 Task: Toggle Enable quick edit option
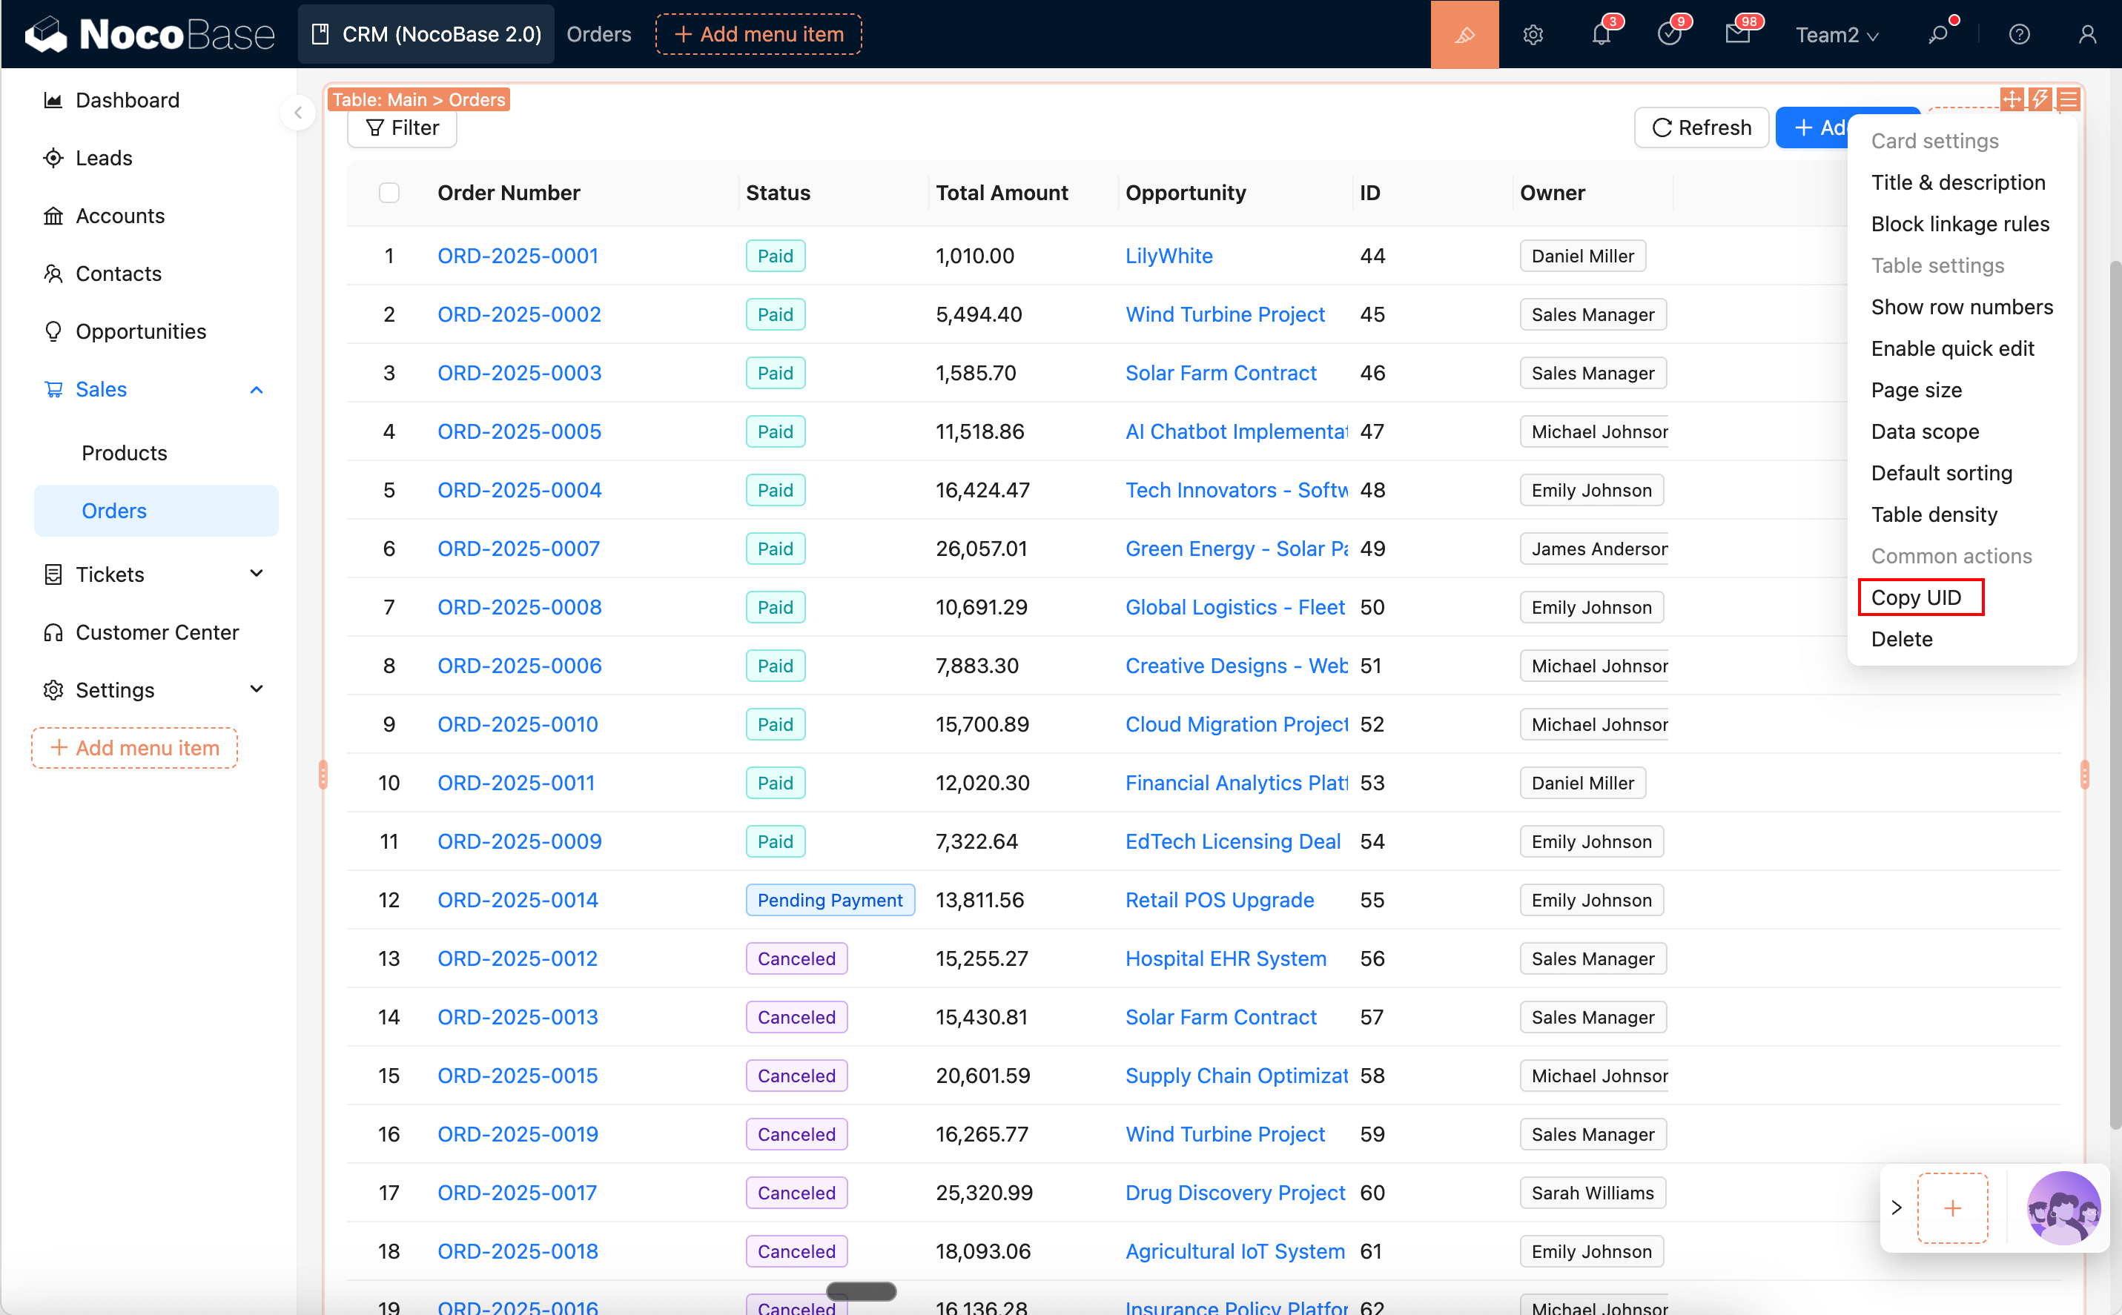coord(1951,348)
